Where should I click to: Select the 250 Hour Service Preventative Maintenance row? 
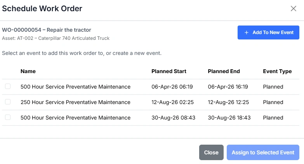pyautogui.click(x=75, y=102)
